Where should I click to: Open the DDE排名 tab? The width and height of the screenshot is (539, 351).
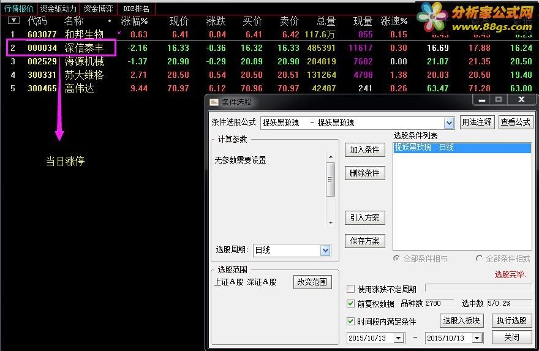136,9
